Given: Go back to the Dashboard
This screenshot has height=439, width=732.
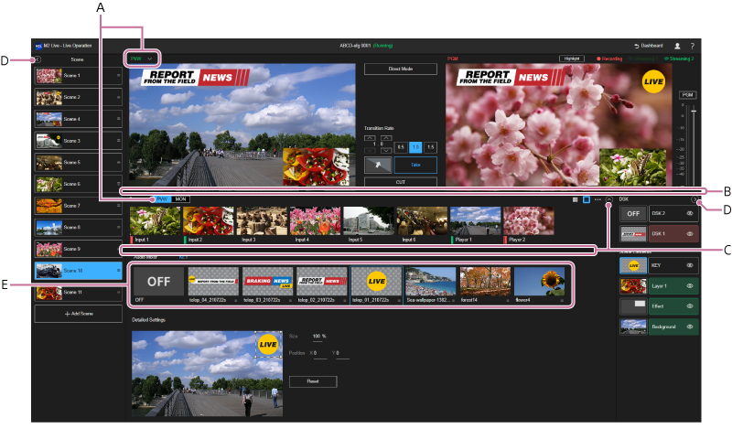Looking at the screenshot, I should (x=648, y=45).
